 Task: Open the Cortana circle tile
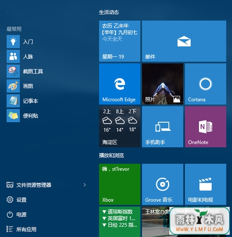click(206, 84)
